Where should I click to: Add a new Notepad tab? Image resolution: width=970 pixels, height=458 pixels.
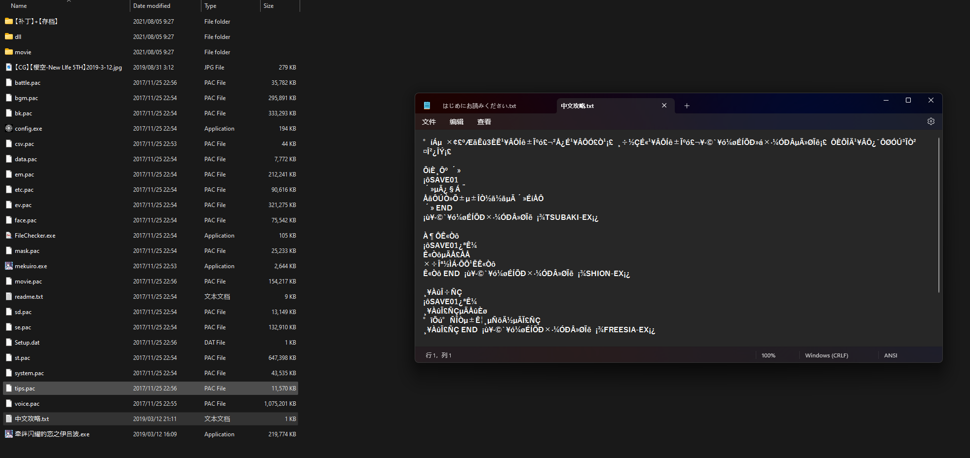click(x=687, y=106)
